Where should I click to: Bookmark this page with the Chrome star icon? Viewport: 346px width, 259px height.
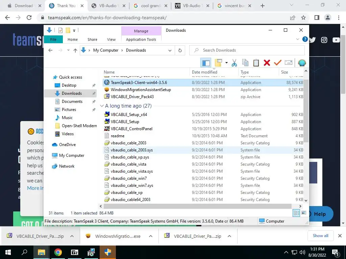click(x=303, y=18)
